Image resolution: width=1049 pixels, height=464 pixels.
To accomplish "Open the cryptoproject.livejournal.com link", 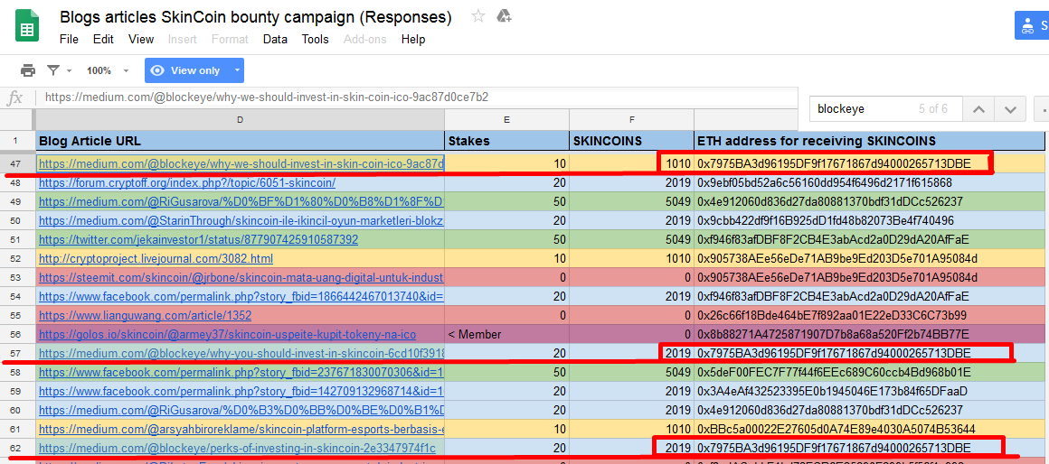I will pos(156,258).
